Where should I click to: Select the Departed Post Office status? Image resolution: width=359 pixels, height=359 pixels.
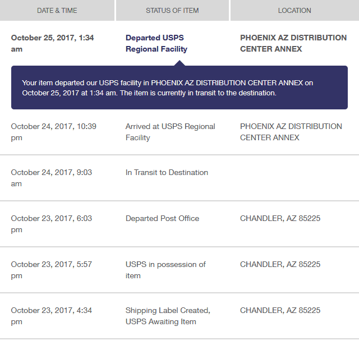coord(162,218)
